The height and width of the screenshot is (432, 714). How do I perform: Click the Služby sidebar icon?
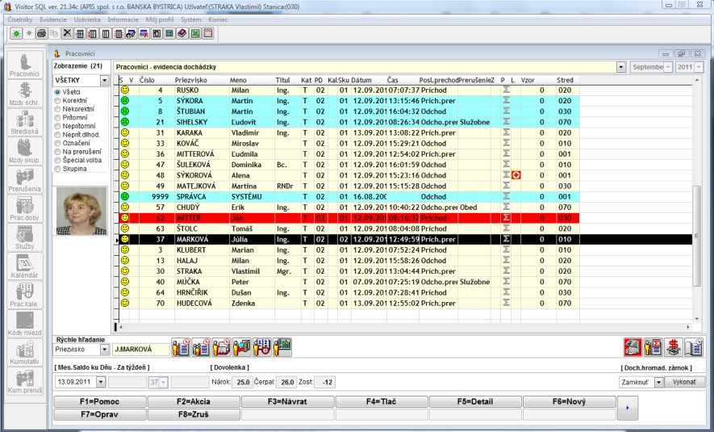[x=25, y=238]
